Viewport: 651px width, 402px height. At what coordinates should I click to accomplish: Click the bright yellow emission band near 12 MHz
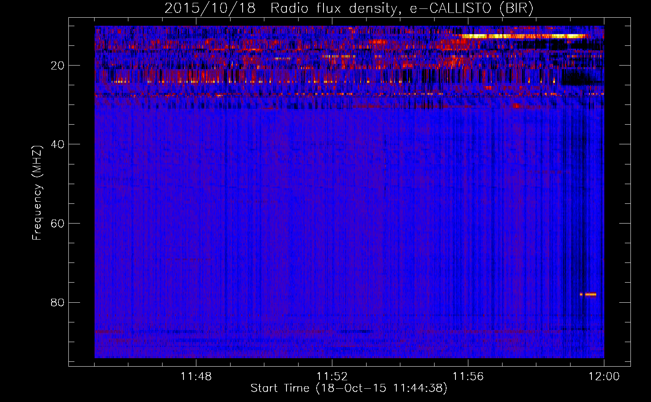pos(523,36)
